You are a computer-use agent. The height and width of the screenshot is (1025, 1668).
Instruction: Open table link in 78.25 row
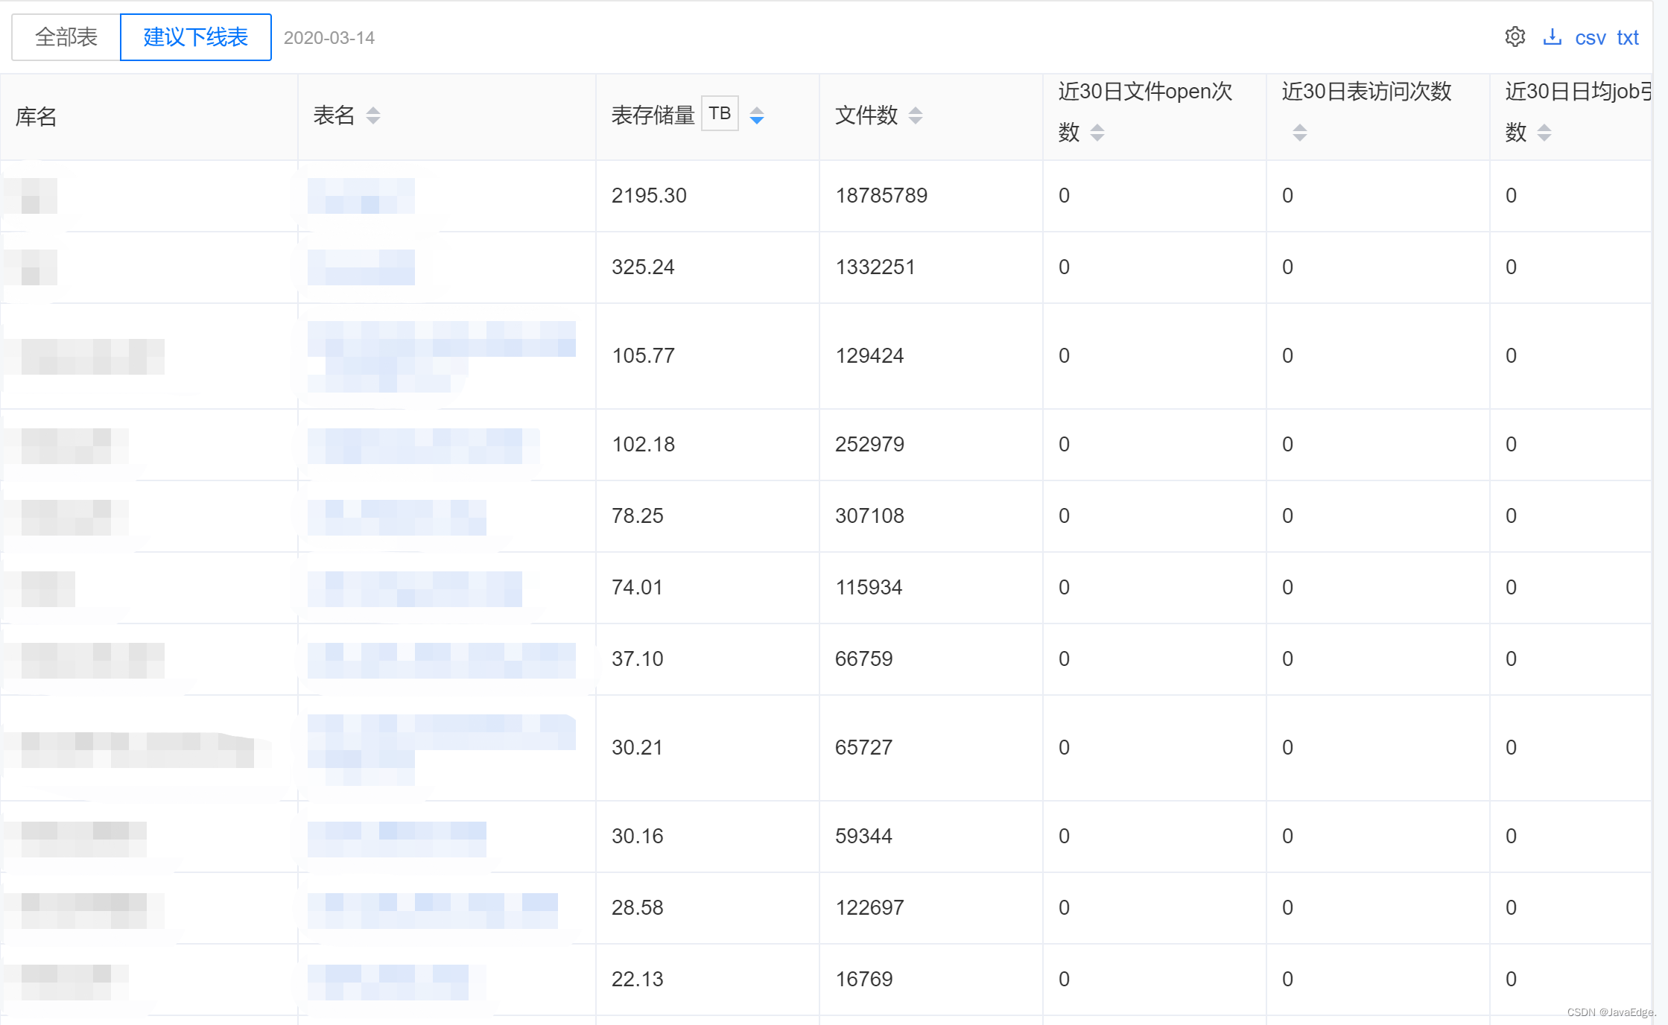pos(396,516)
